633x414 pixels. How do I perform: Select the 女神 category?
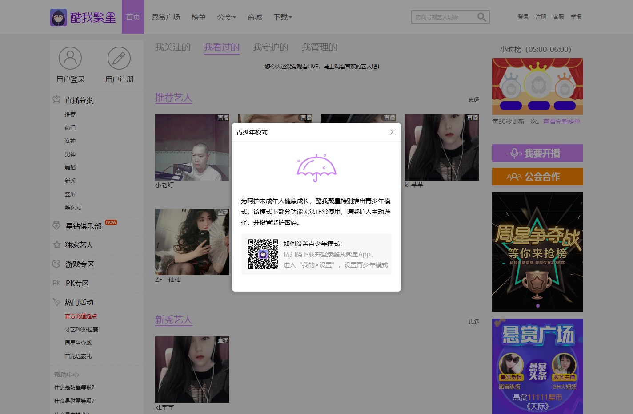70,141
